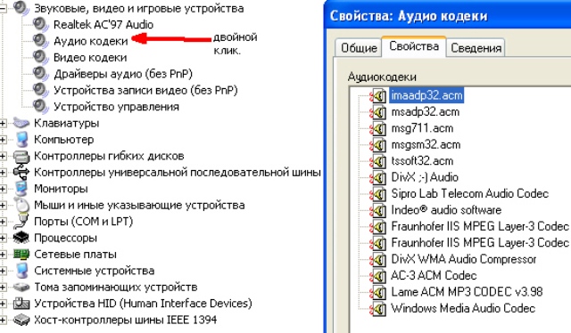Click the computer icon for Компьютер
The width and height of the screenshot is (571, 333).
point(21,140)
